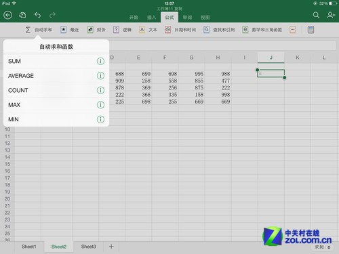Switch to the 审阅 (Review) ribbon tab
Viewport: 339px width, 254px height.
(x=187, y=18)
